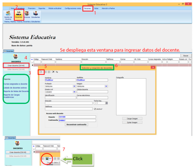The image size is (193, 167).
Task: Click the X delete icon in dialog toolbar
Action: click(x=53, y=72)
